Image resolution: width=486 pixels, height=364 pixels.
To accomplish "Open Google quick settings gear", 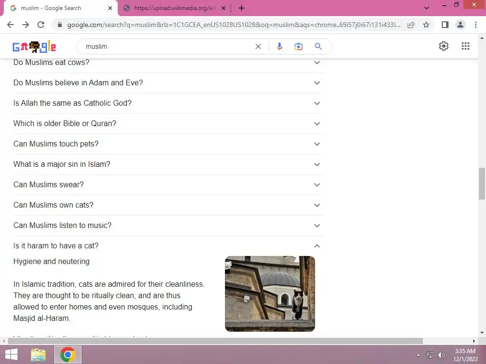I will tap(444, 46).
